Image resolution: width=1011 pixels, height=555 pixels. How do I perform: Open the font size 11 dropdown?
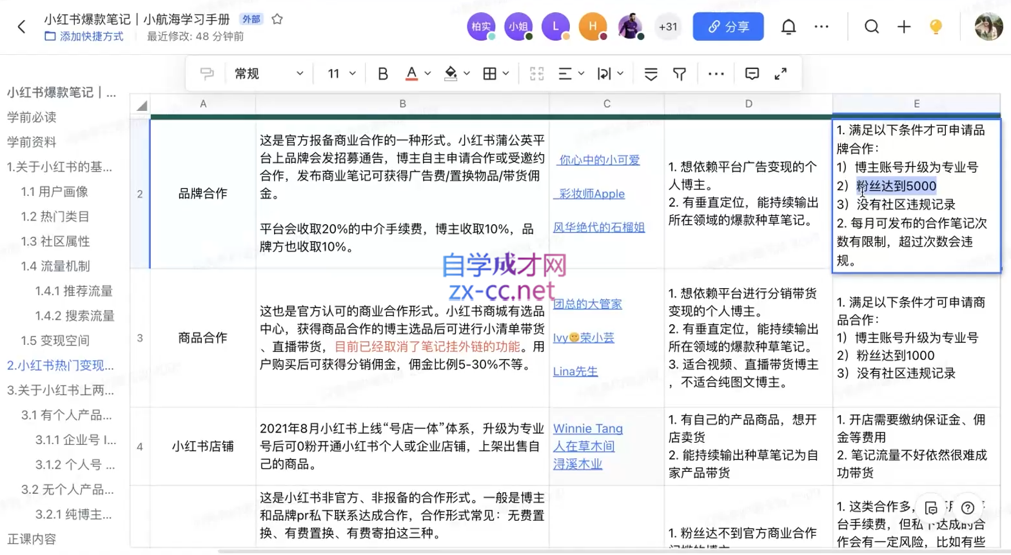click(x=342, y=73)
